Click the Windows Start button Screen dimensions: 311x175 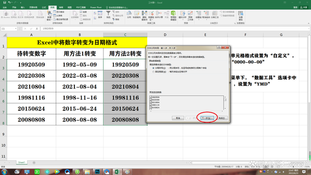(4, 172)
